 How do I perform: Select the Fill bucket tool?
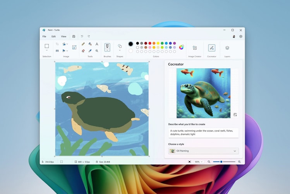pos(90,44)
